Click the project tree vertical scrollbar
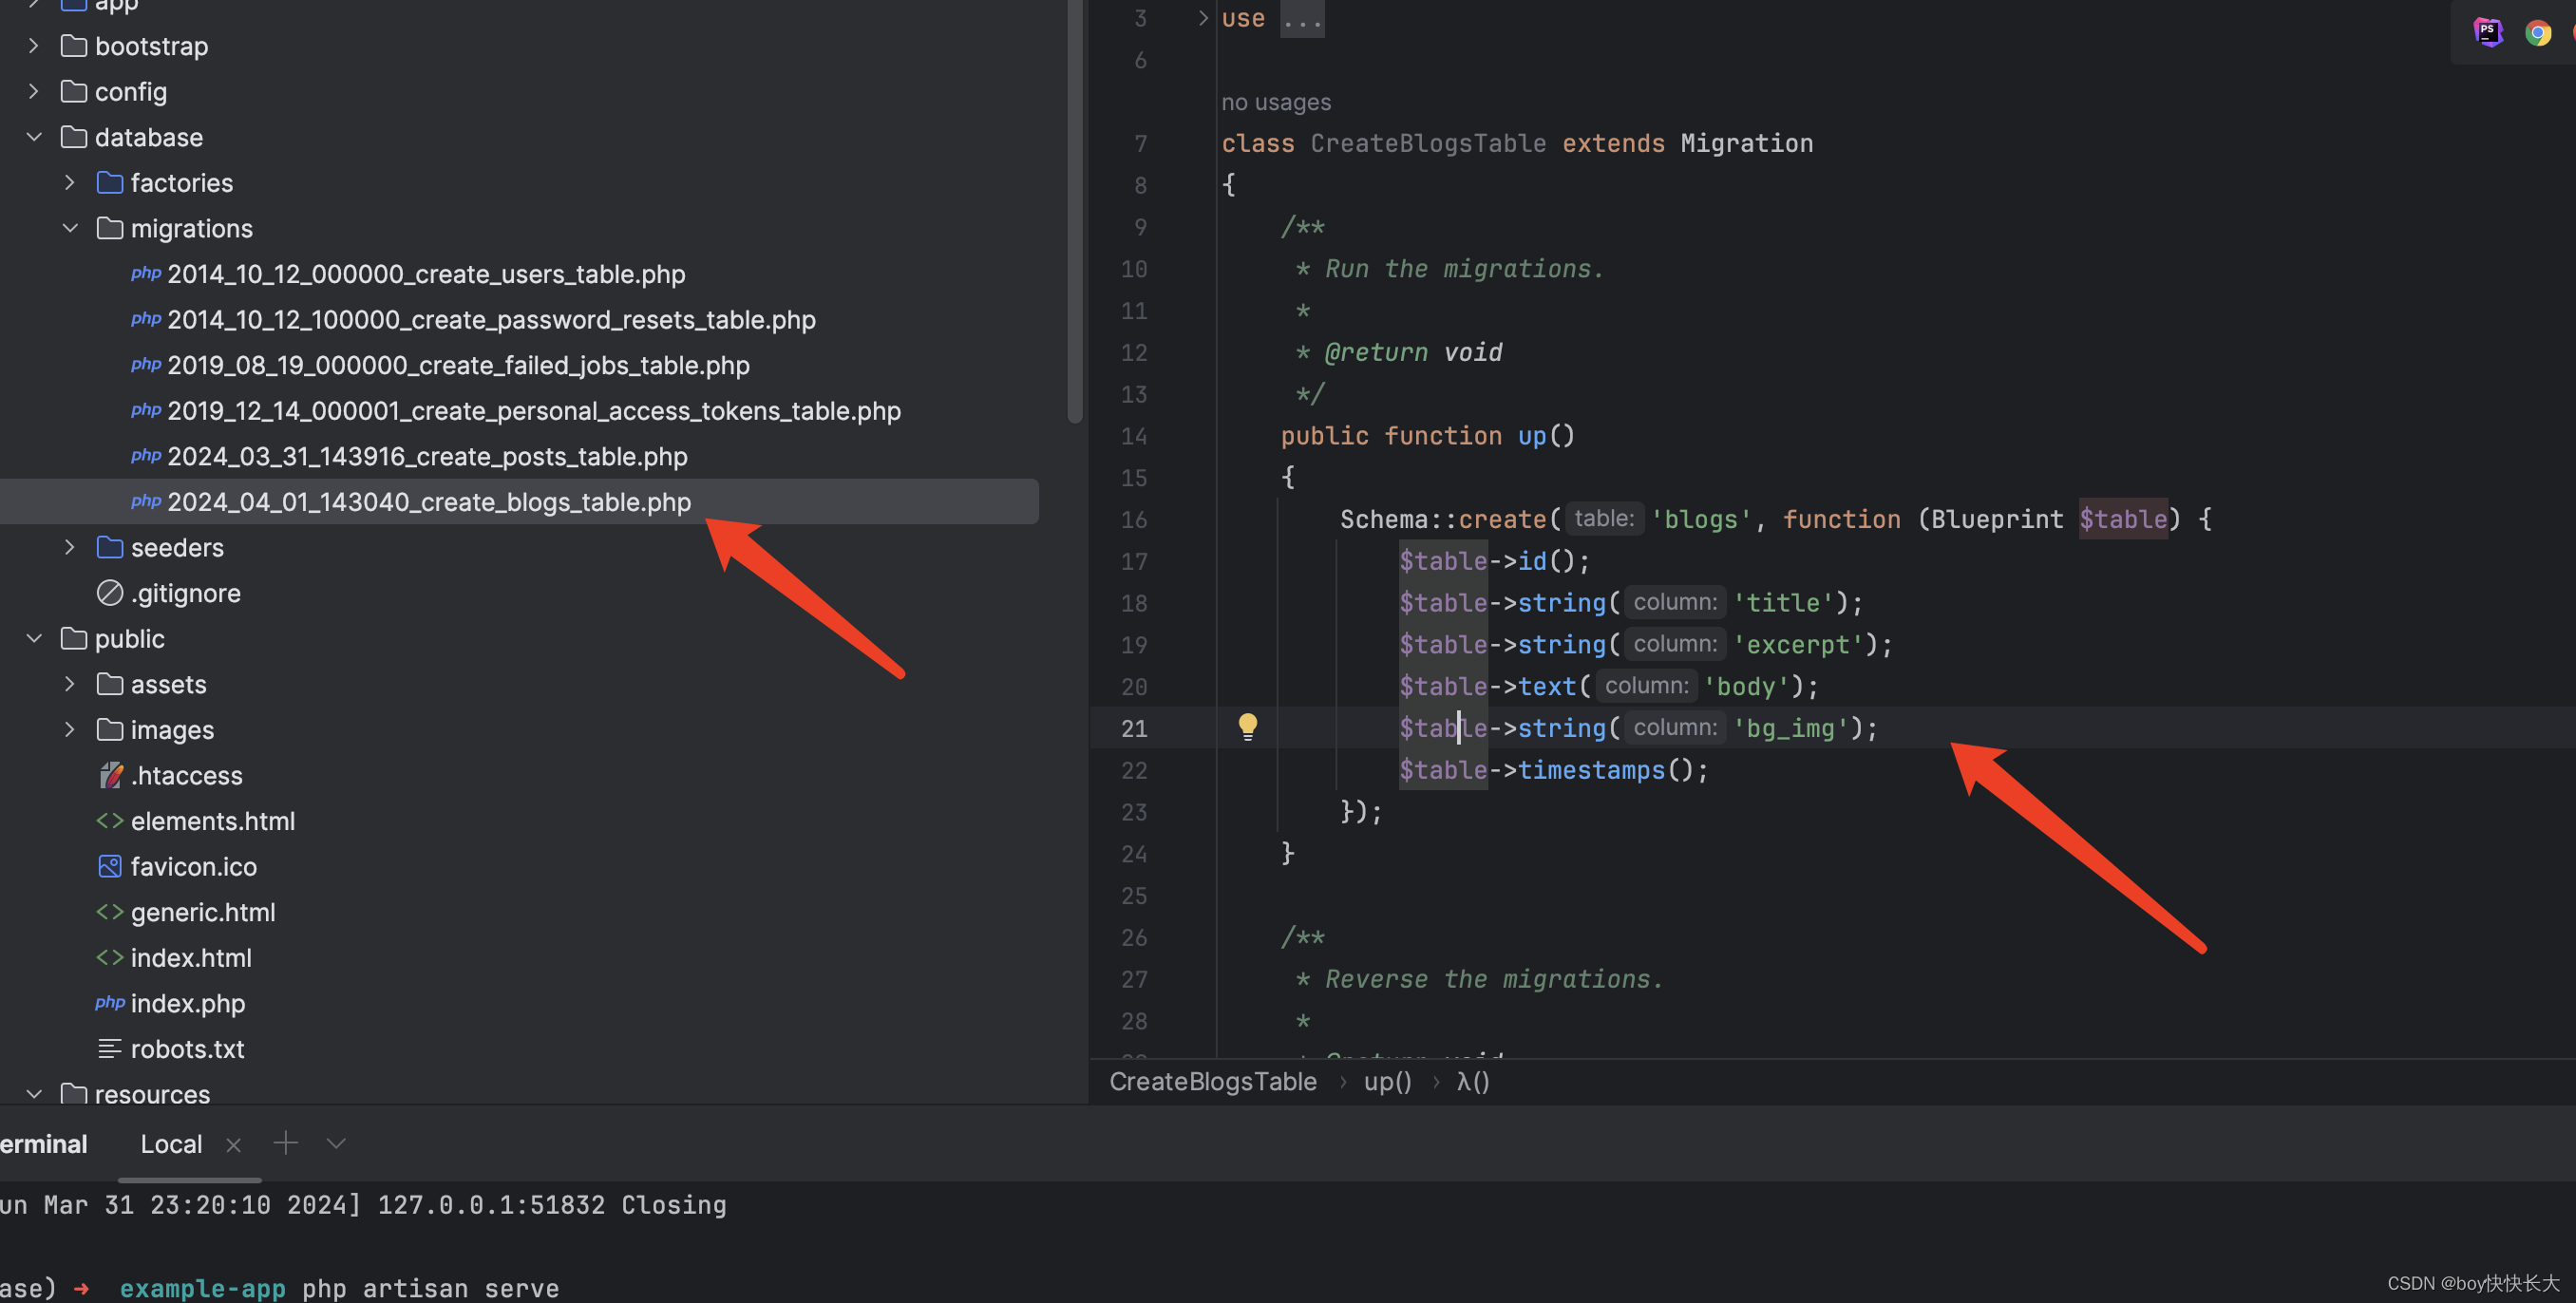The width and height of the screenshot is (2576, 1303). [x=1075, y=210]
